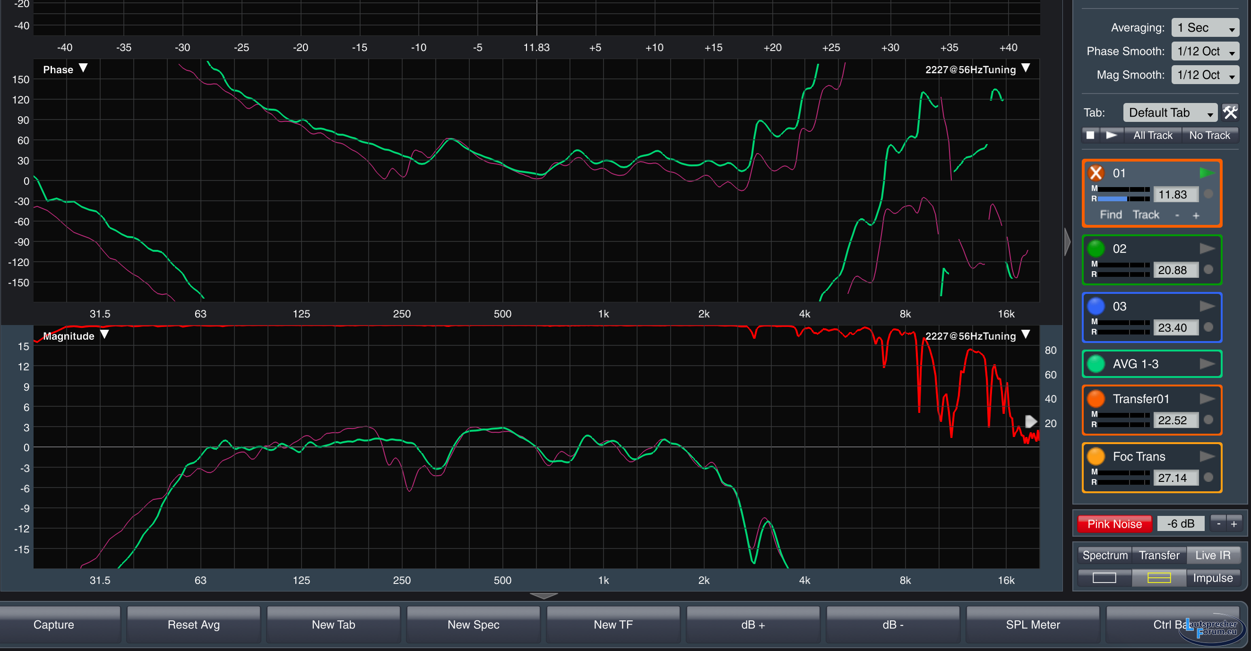1251x651 pixels.
Task: Click the play arrow on measurement 02
Action: pos(1207,248)
